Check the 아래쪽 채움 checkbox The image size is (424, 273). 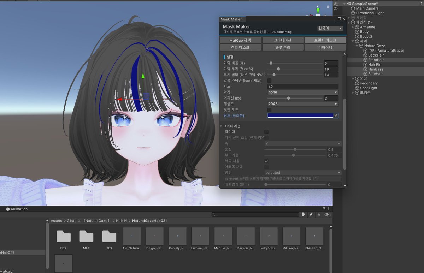coord(266,167)
